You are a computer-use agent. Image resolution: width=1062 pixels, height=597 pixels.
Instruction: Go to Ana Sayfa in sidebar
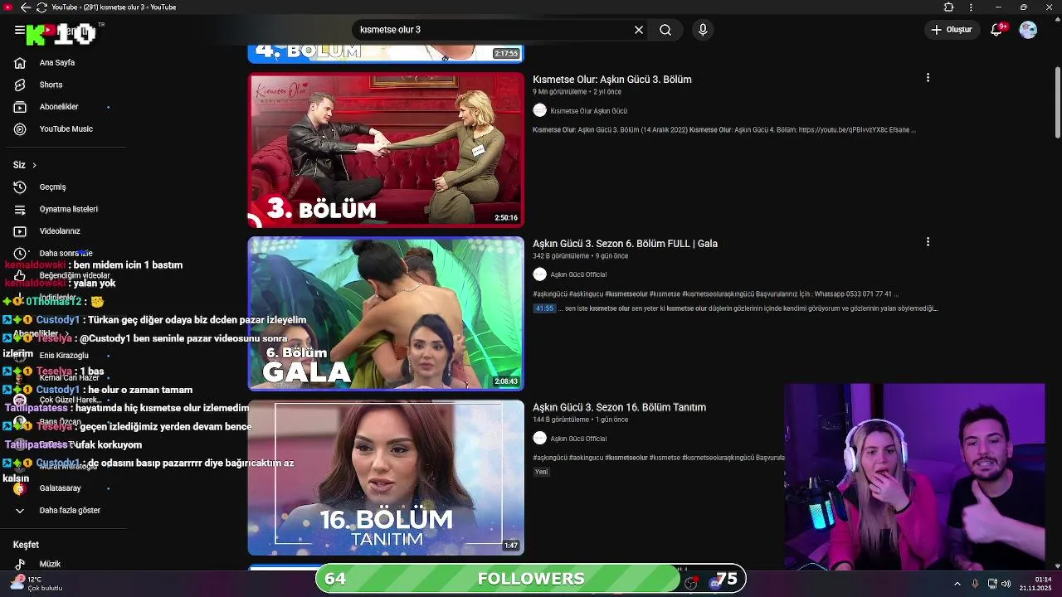click(x=57, y=62)
